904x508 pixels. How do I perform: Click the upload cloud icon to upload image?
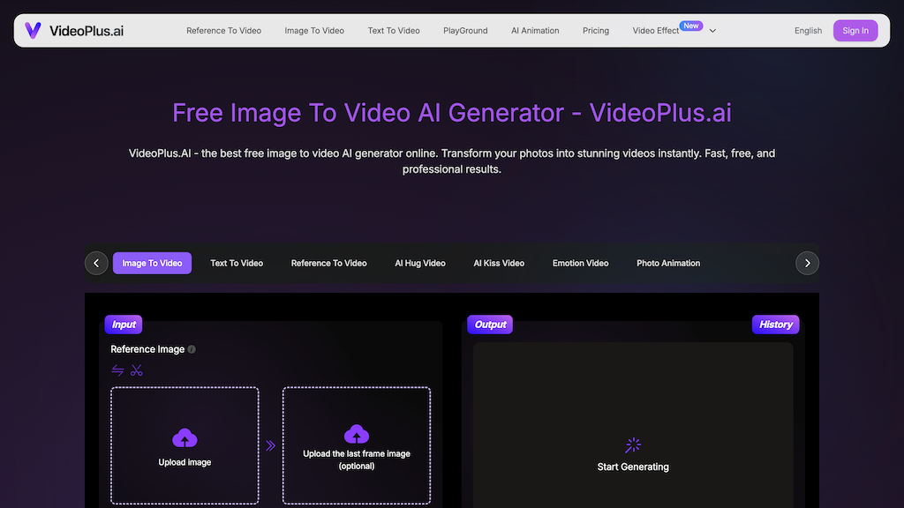(185, 437)
